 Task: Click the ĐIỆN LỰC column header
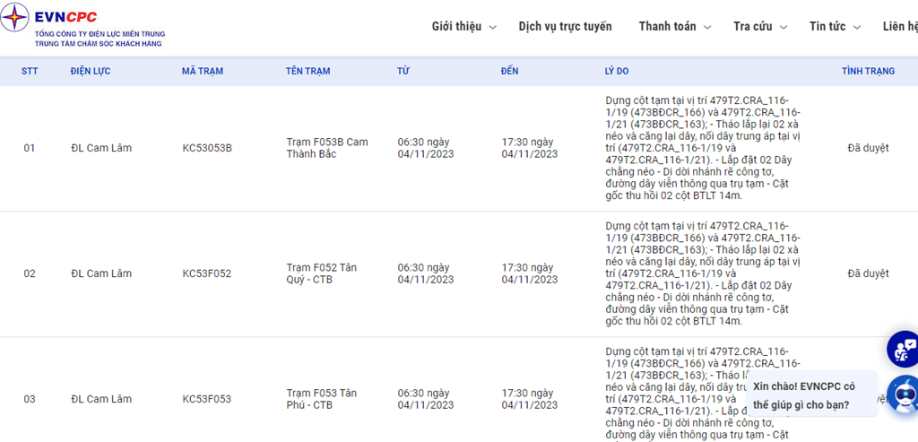(90, 72)
